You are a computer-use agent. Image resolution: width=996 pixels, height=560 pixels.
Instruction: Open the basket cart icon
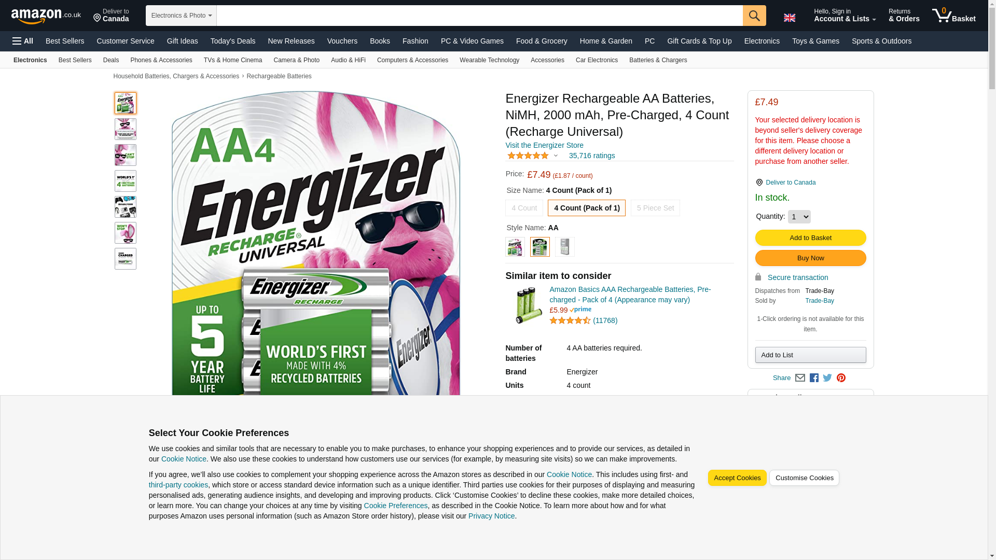953,16
